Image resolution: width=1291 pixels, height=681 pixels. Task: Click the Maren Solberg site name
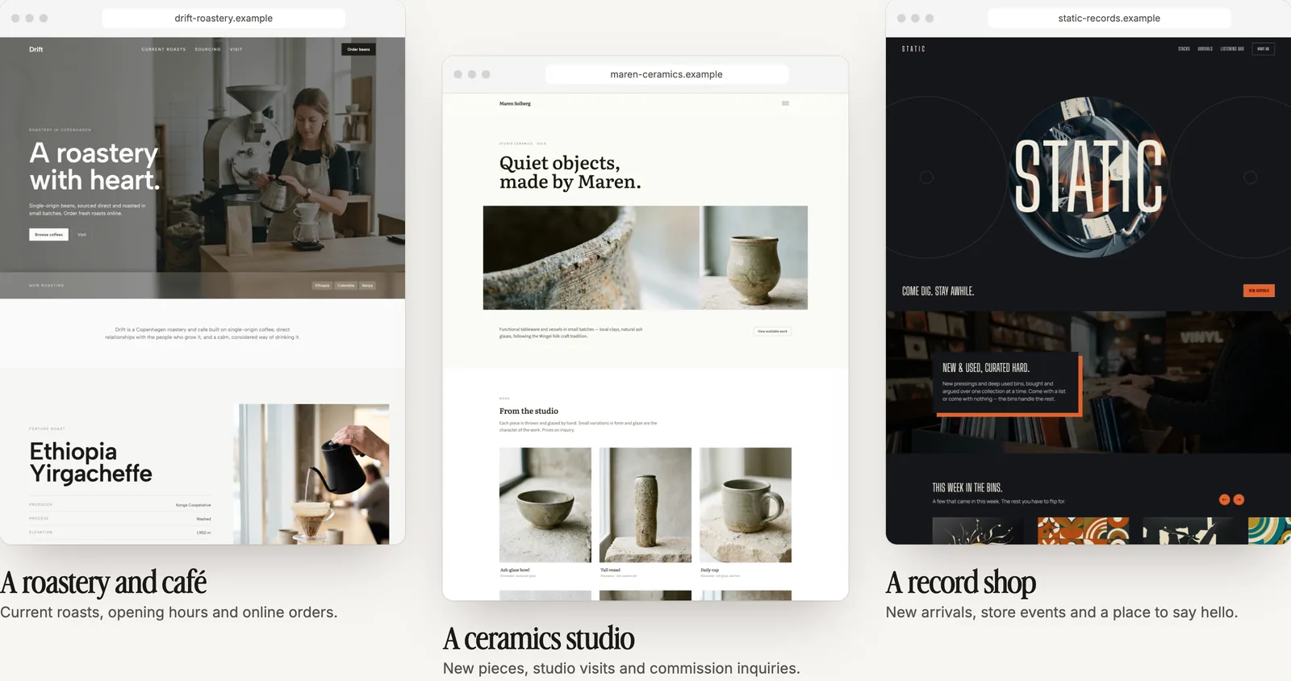pos(515,103)
